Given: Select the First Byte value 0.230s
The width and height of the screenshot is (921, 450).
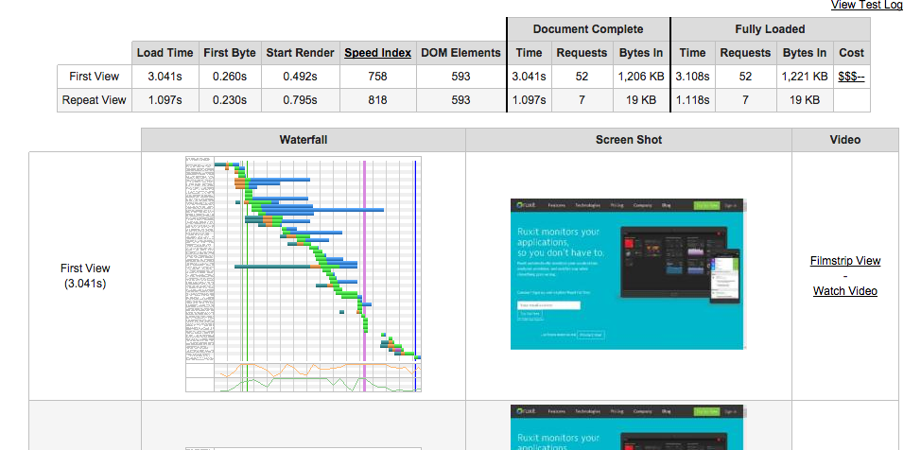Looking at the screenshot, I should (x=230, y=100).
